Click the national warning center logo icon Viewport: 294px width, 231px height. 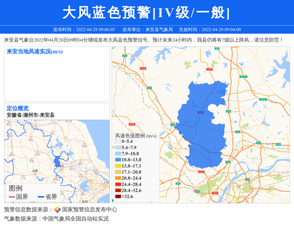tap(57, 209)
